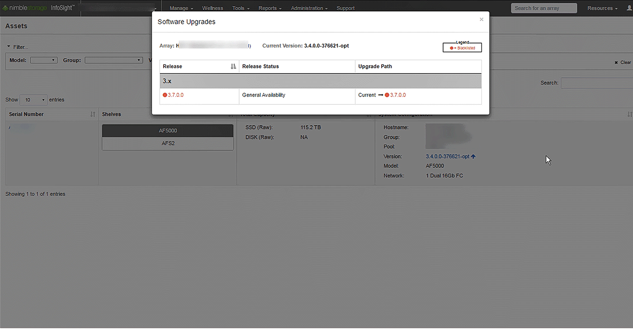Click the Showing 1 to 1 of 1 entries text

point(35,194)
